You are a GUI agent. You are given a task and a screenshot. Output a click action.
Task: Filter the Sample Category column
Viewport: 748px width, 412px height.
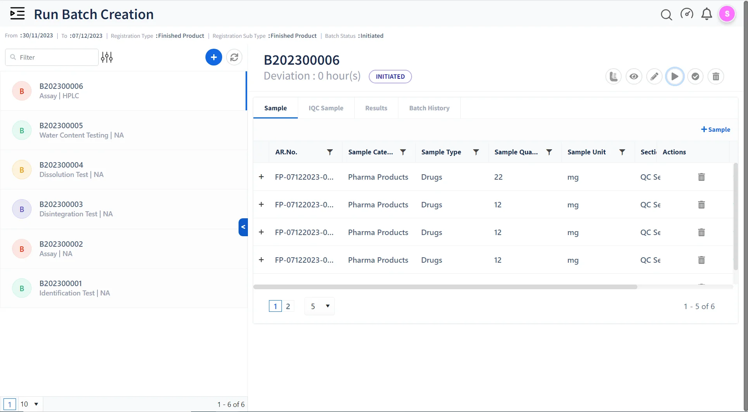point(403,152)
